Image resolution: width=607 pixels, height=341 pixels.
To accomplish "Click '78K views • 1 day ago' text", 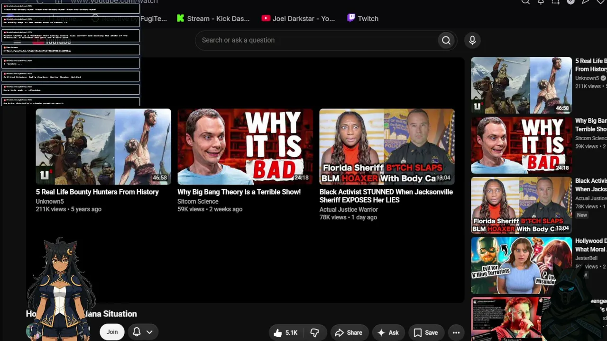I will click(348, 217).
